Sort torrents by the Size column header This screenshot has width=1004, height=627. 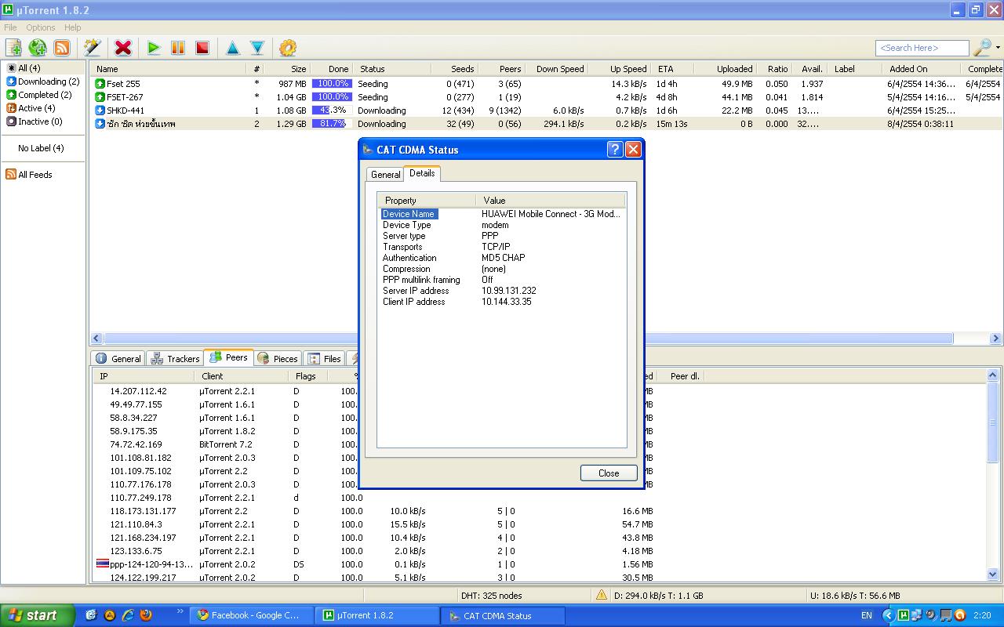coord(287,69)
